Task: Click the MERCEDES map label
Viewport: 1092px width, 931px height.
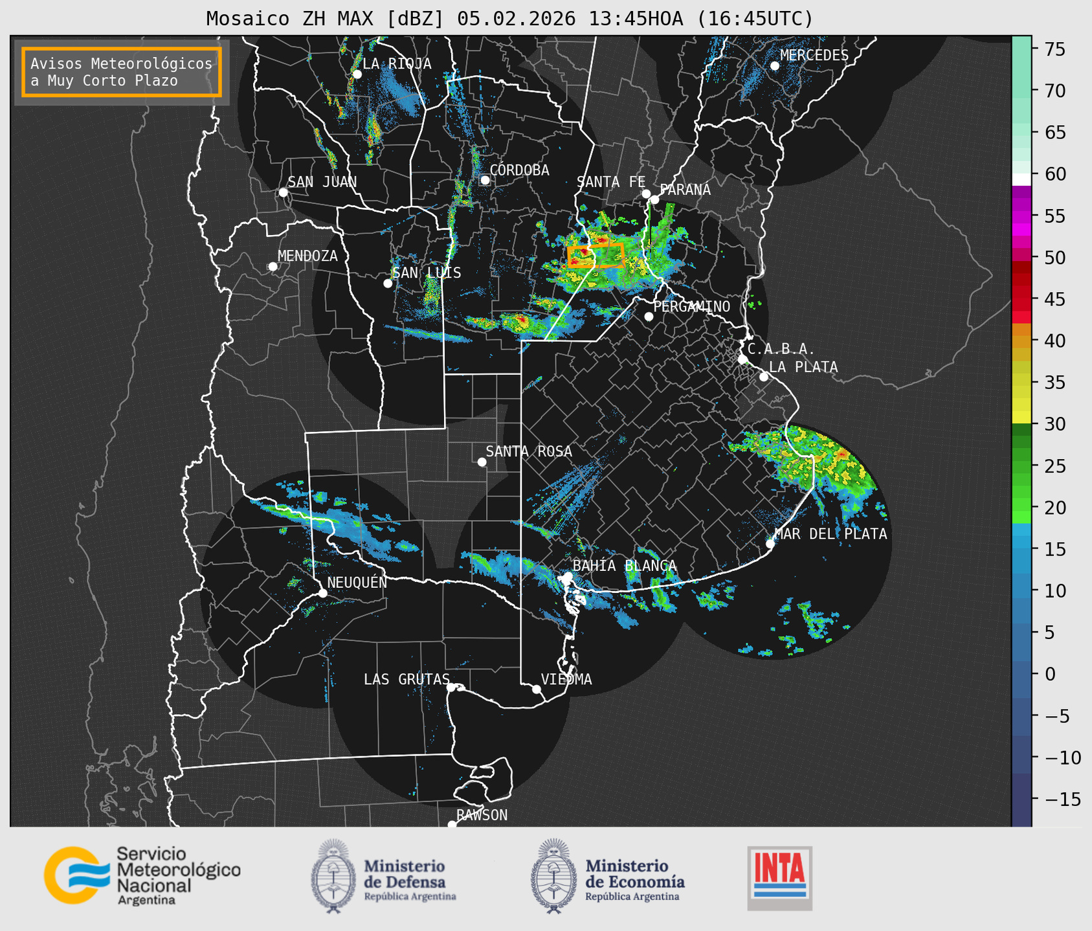Action: (x=814, y=56)
